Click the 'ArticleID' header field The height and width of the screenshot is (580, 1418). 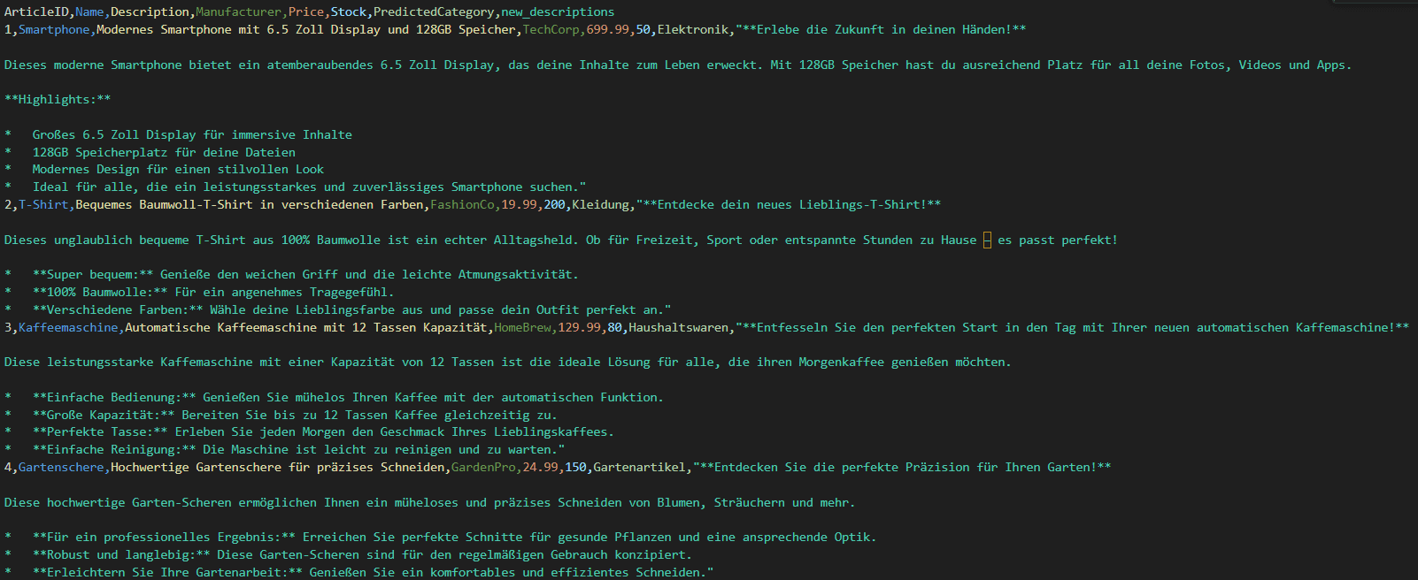point(36,12)
